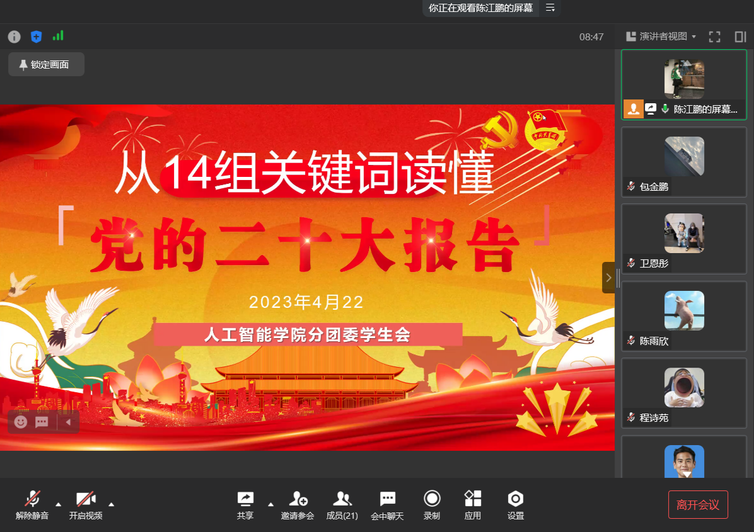The width and height of the screenshot is (754, 532).
Task: Open the emoji reaction icon
Action: (21, 422)
